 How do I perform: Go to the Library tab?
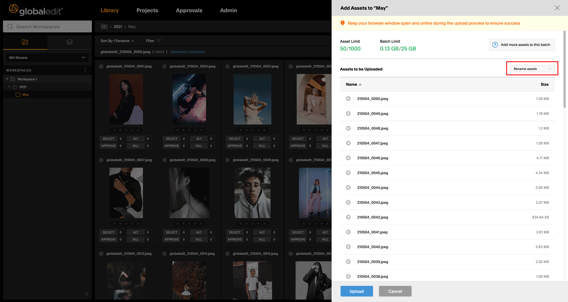point(110,11)
